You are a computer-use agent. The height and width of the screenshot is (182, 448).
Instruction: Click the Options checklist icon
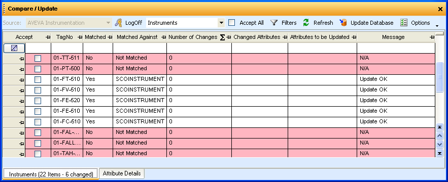click(x=404, y=23)
